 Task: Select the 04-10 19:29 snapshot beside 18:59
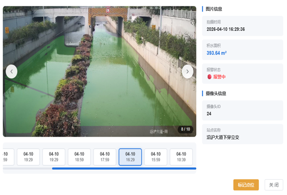click(54, 157)
